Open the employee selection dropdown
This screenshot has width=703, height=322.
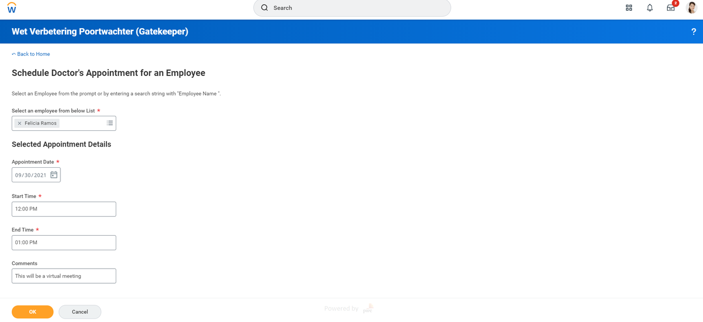[x=110, y=123]
